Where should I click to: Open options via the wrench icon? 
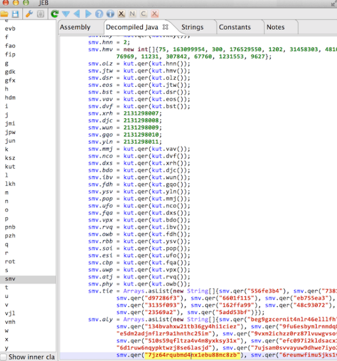coord(29,14)
